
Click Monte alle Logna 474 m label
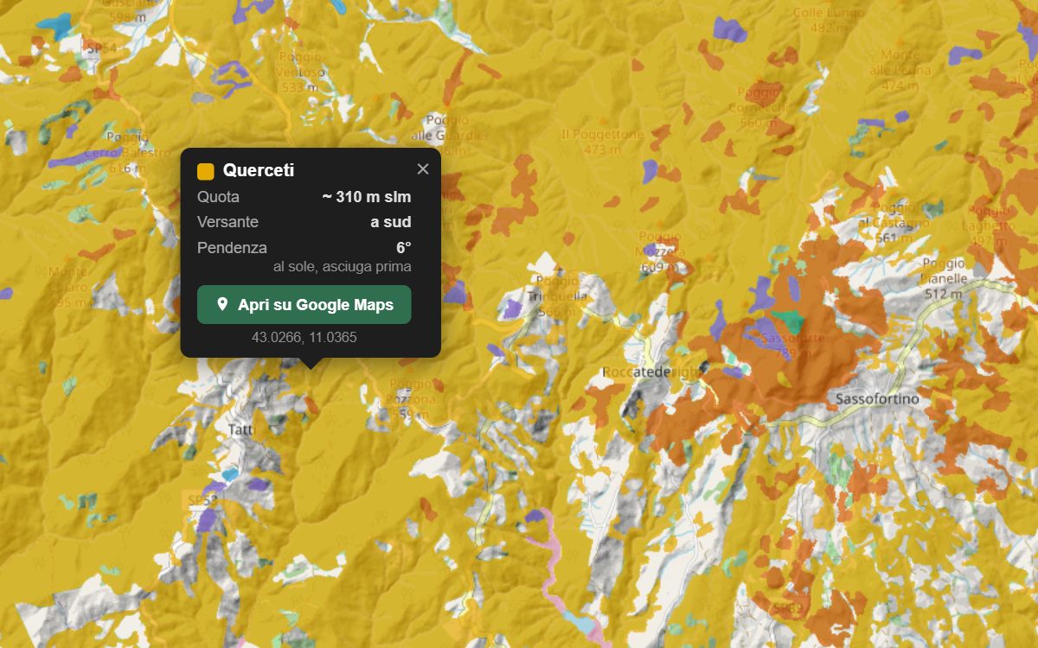[x=900, y=70]
